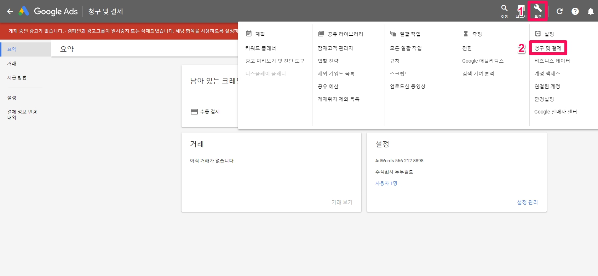Viewport: 598px width, 276px height.
Task: Open the reports (보고서) icon
Action: tap(521, 11)
